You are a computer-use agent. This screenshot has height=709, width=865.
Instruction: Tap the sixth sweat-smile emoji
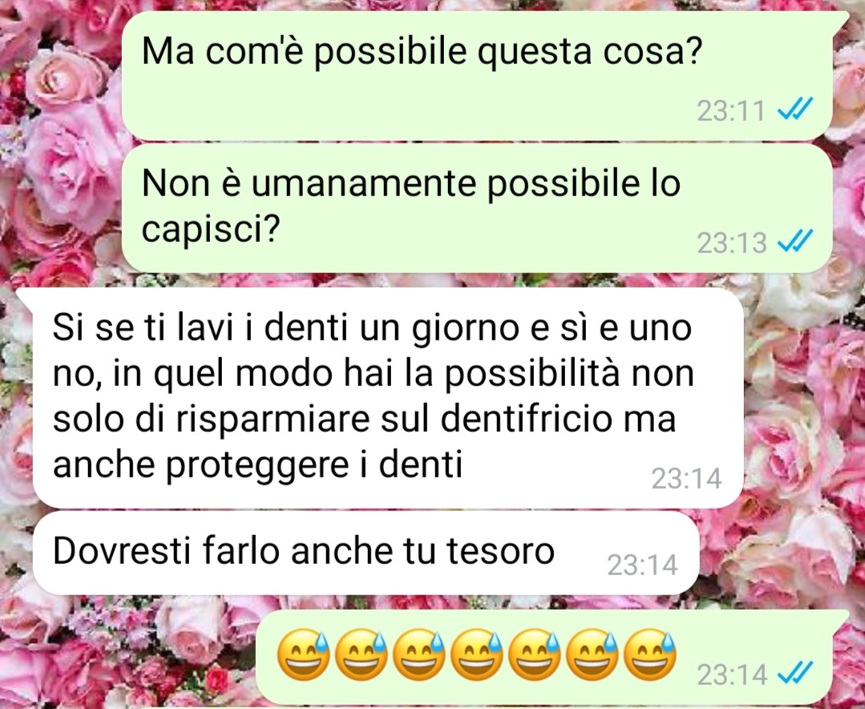click(592, 654)
